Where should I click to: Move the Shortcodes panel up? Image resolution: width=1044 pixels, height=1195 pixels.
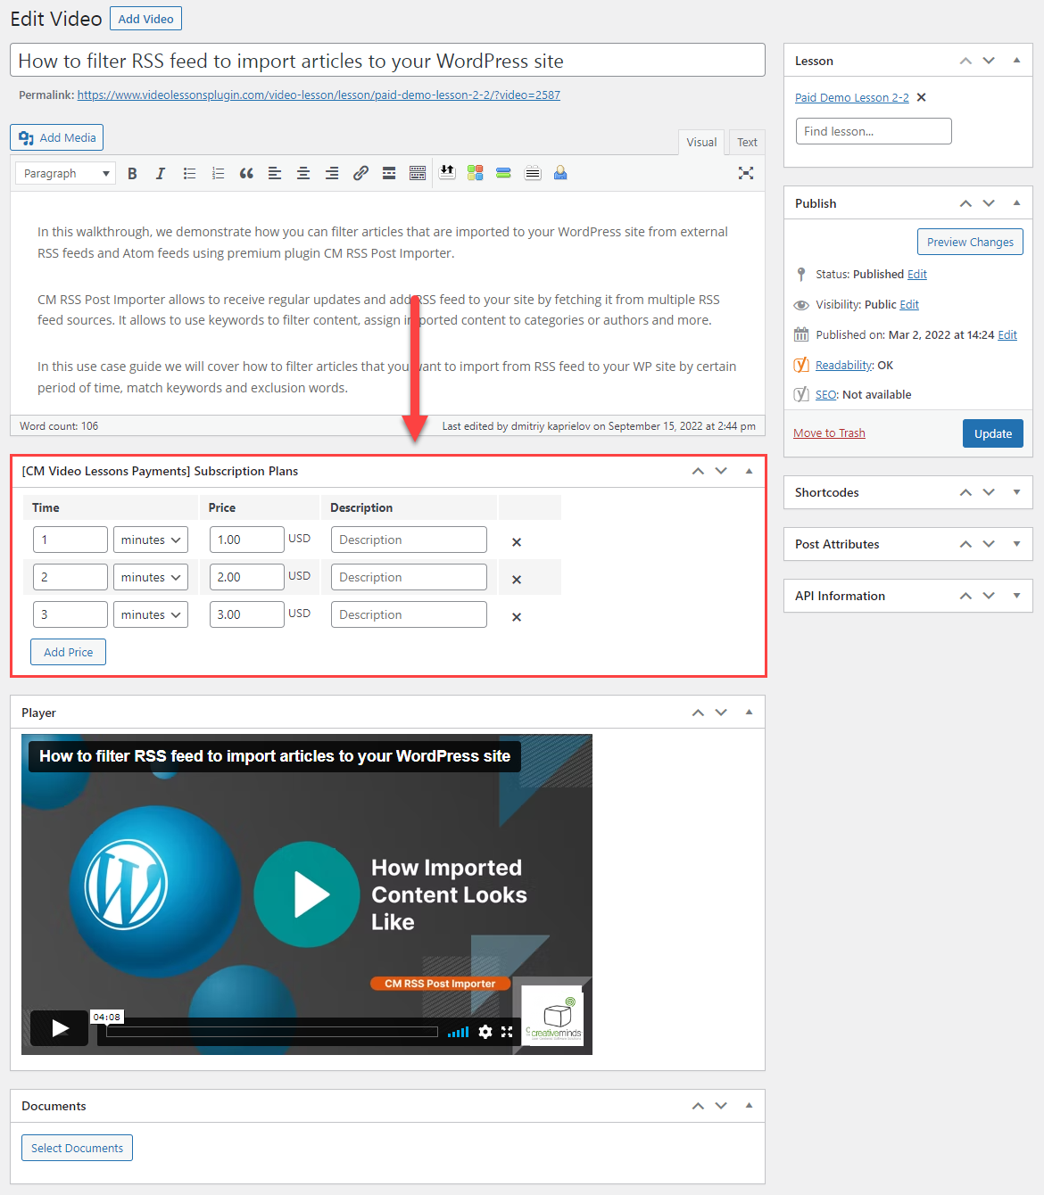pos(965,492)
